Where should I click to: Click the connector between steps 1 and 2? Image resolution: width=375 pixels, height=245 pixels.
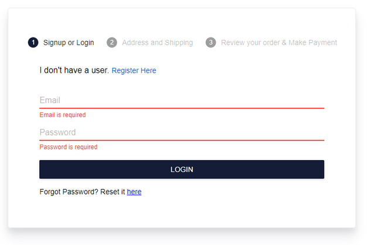[100, 43]
